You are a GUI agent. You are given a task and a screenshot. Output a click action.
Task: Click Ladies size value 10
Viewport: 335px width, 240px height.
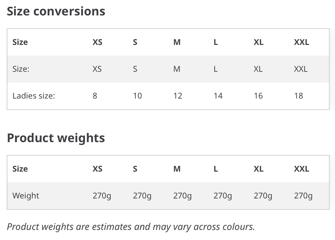click(x=137, y=96)
